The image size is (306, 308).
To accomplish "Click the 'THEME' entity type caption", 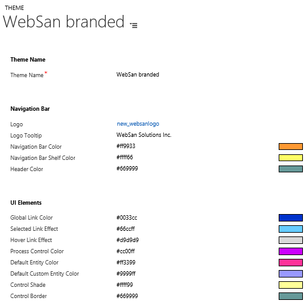I will click(x=14, y=8).
